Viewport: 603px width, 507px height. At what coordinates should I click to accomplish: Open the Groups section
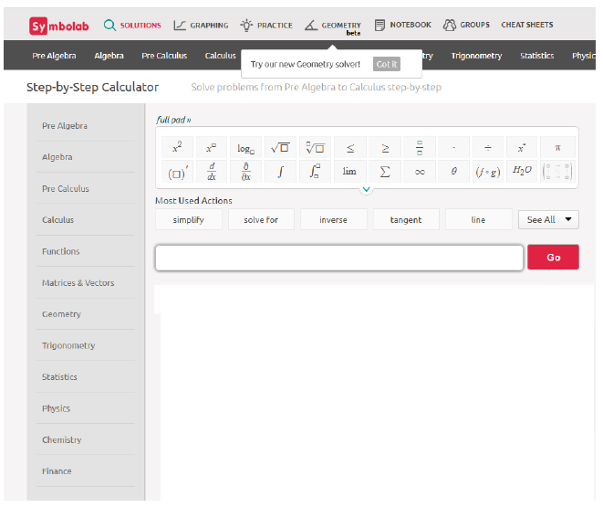point(466,25)
